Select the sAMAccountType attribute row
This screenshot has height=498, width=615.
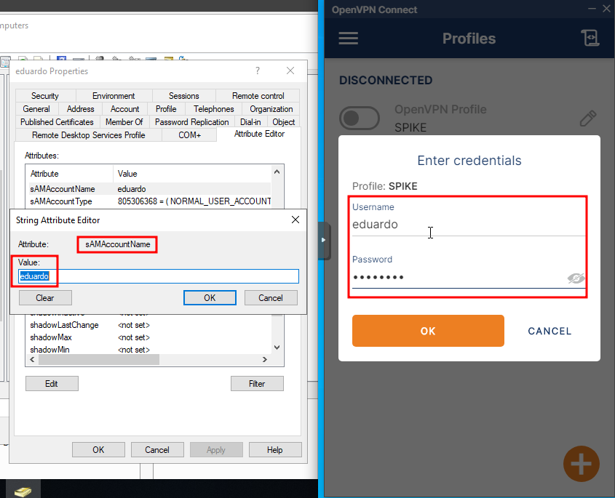(149, 201)
